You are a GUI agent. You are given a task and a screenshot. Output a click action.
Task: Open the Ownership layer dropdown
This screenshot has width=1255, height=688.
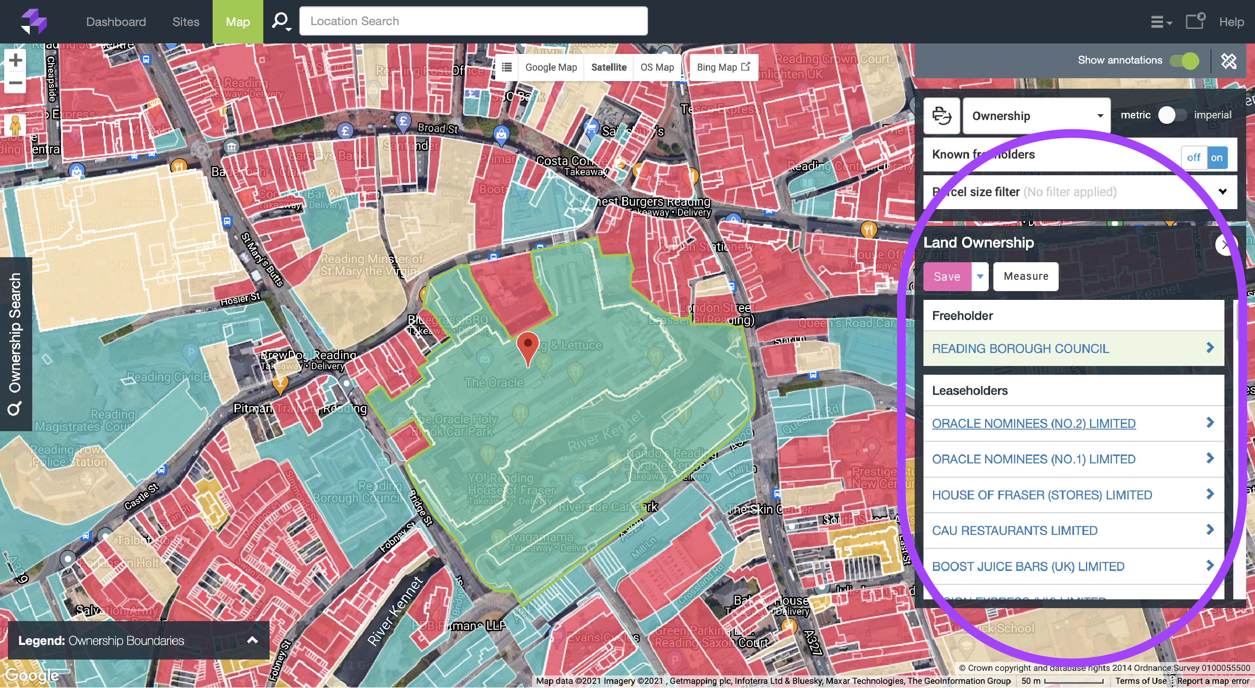tap(1037, 116)
